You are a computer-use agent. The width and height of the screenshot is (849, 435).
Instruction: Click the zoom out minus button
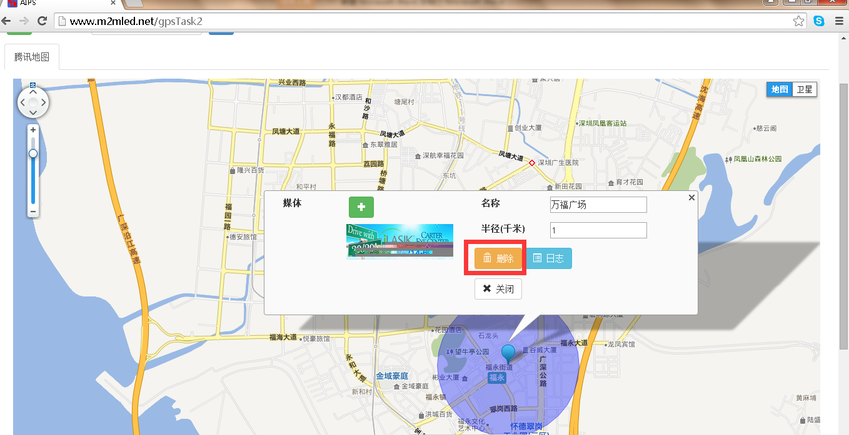pyautogui.click(x=33, y=212)
